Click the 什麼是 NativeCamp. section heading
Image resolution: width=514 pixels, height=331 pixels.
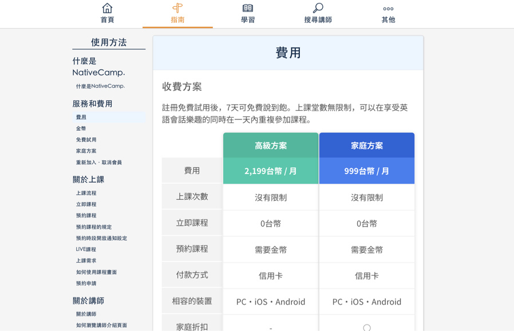click(98, 67)
